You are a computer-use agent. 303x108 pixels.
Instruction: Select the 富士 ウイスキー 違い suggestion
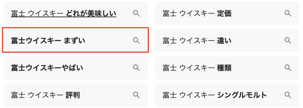click(x=197, y=41)
